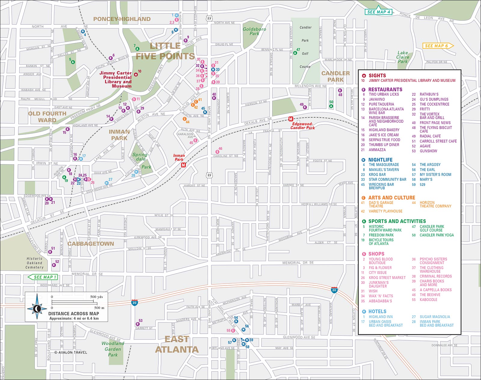This screenshot has height=380, width=481.
Task: Follow the SEE MAP 1 arrow
Action: point(42,277)
